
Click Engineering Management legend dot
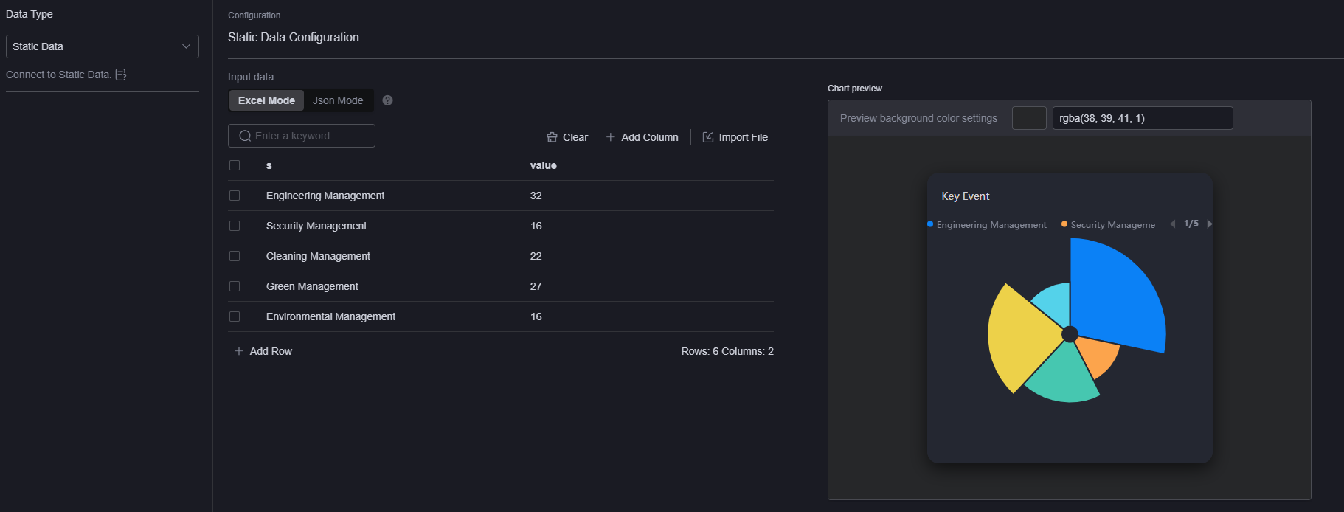[930, 224]
